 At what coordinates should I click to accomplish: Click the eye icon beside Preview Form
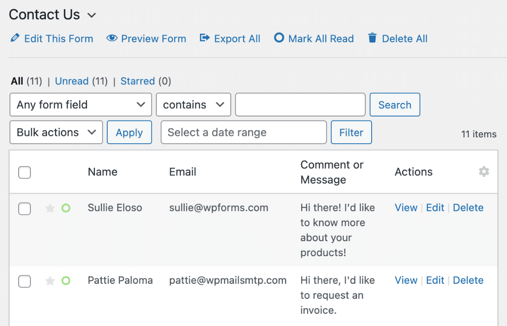112,38
